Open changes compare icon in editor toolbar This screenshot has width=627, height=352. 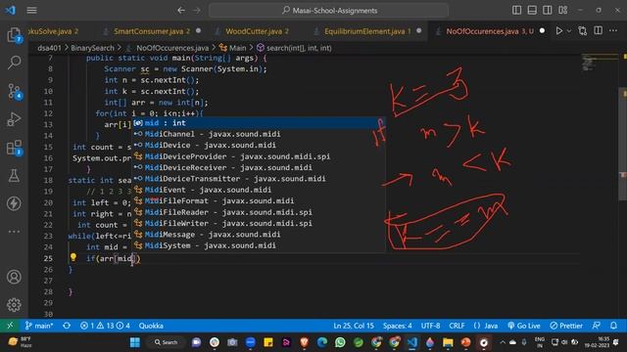point(583,30)
